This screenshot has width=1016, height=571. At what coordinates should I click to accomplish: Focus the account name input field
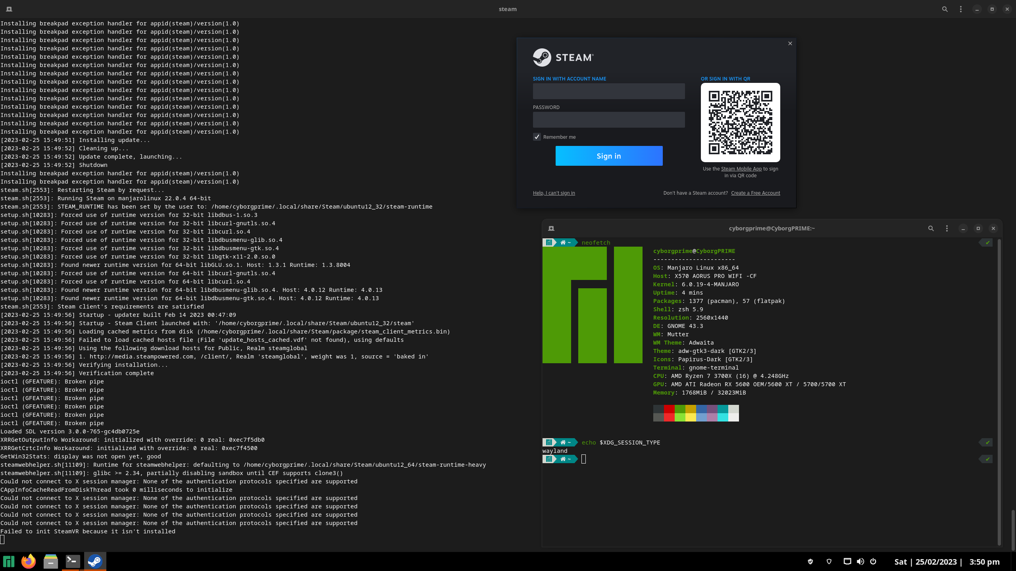pyautogui.click(x=609, y=91)
